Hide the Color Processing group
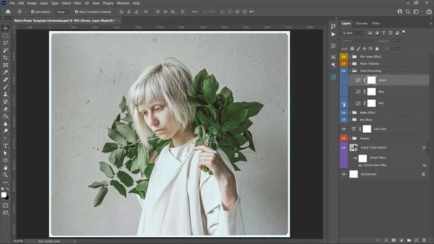The width and height of the screenshot is (434, 244). tap(344, 70)
